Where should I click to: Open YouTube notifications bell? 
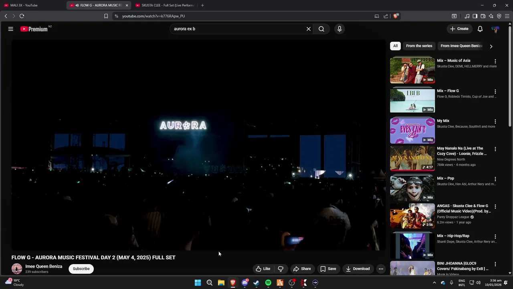tap(480, 29)
